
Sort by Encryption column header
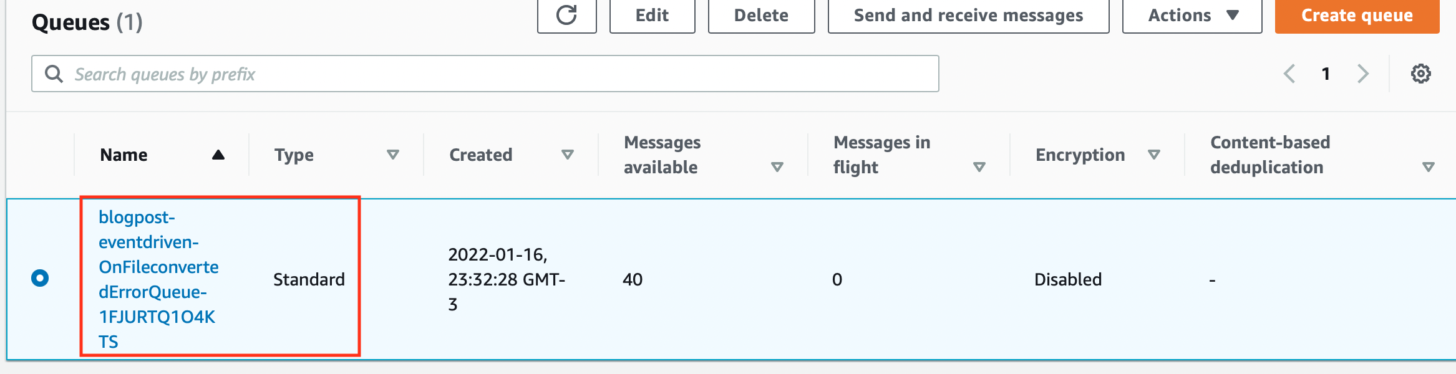click(1153, 155)
